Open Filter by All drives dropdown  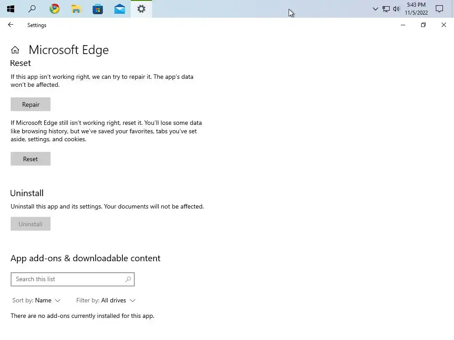(106, 301)
